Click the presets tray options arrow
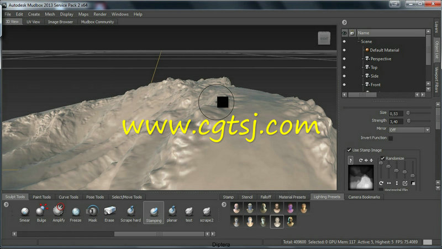The width and height of the screenshot is (442, 249). [x=224, y=204]
